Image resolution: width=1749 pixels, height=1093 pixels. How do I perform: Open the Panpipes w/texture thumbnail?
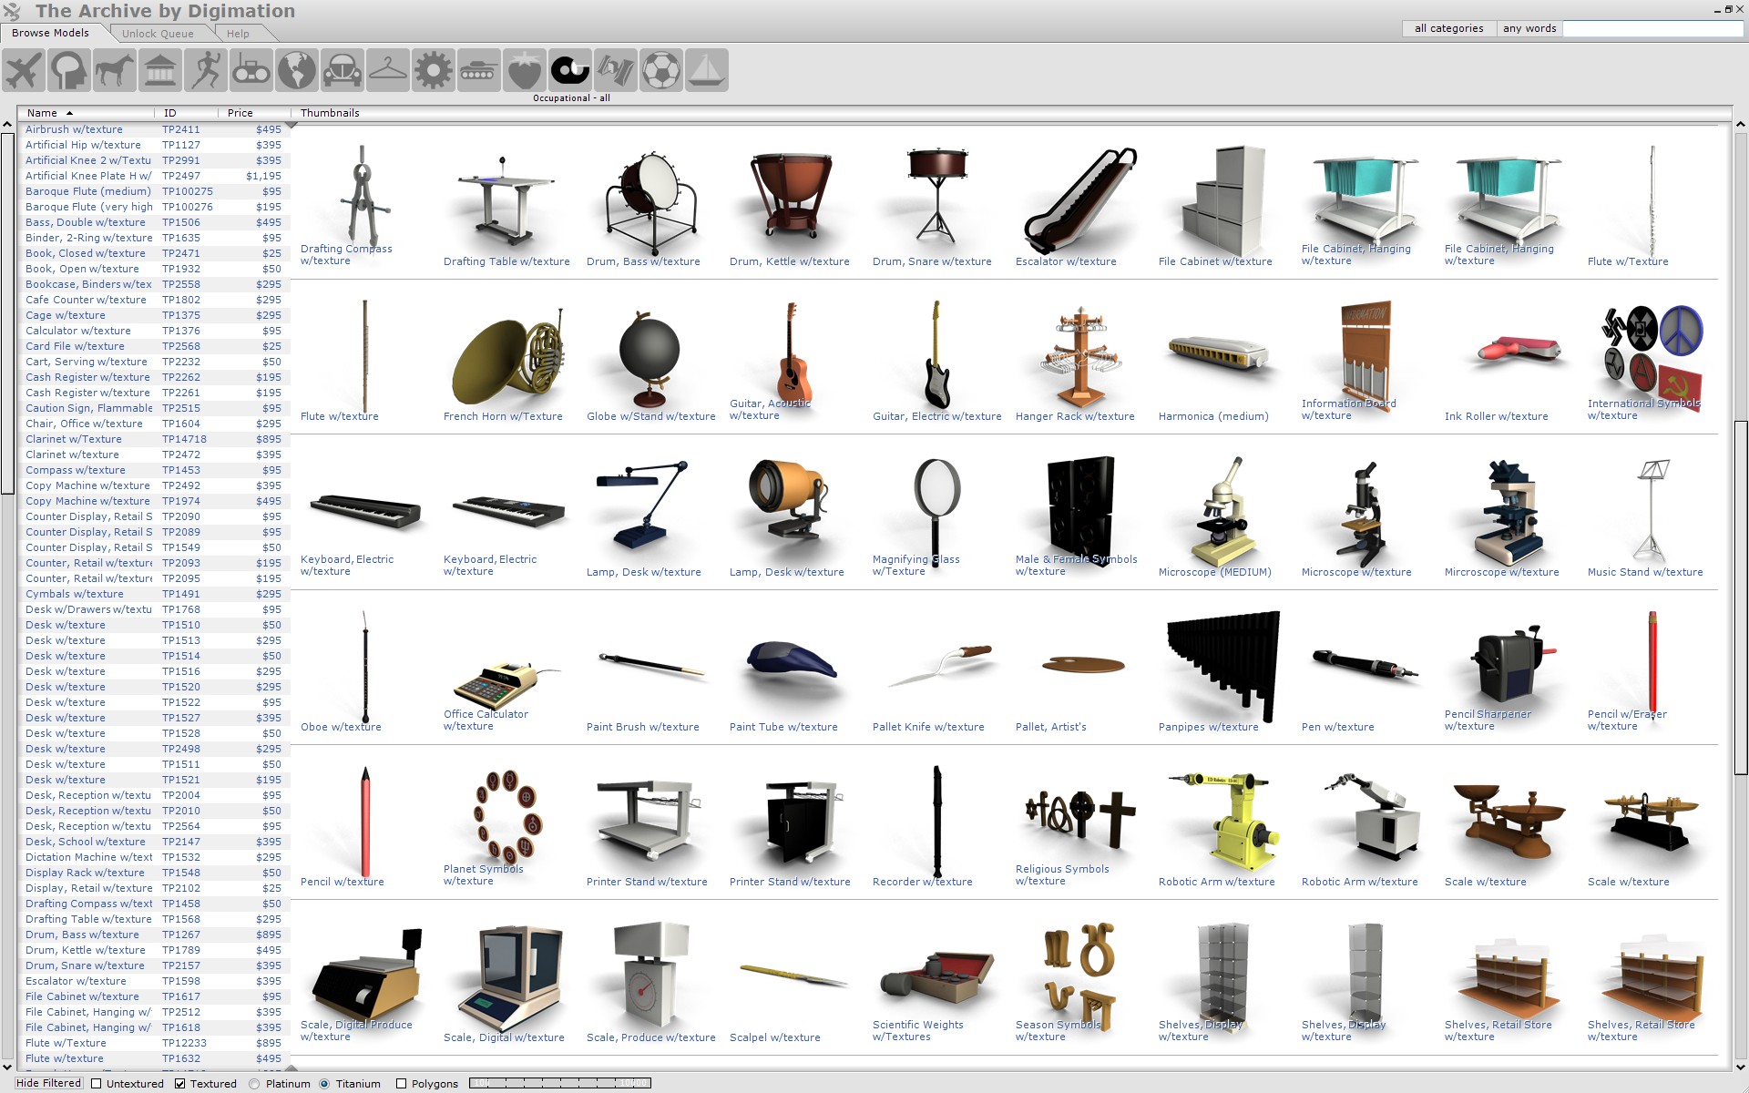point(1222,671)
